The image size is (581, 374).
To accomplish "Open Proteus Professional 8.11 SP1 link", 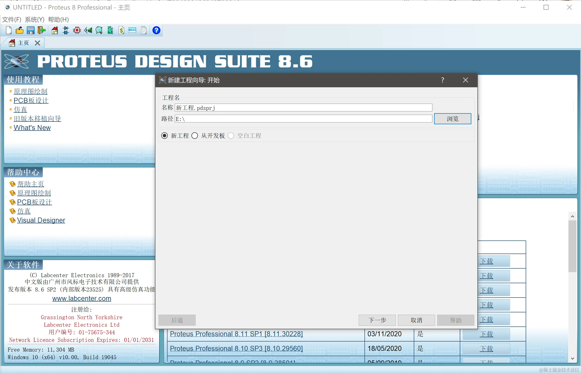I will click(x=236, y=334).
